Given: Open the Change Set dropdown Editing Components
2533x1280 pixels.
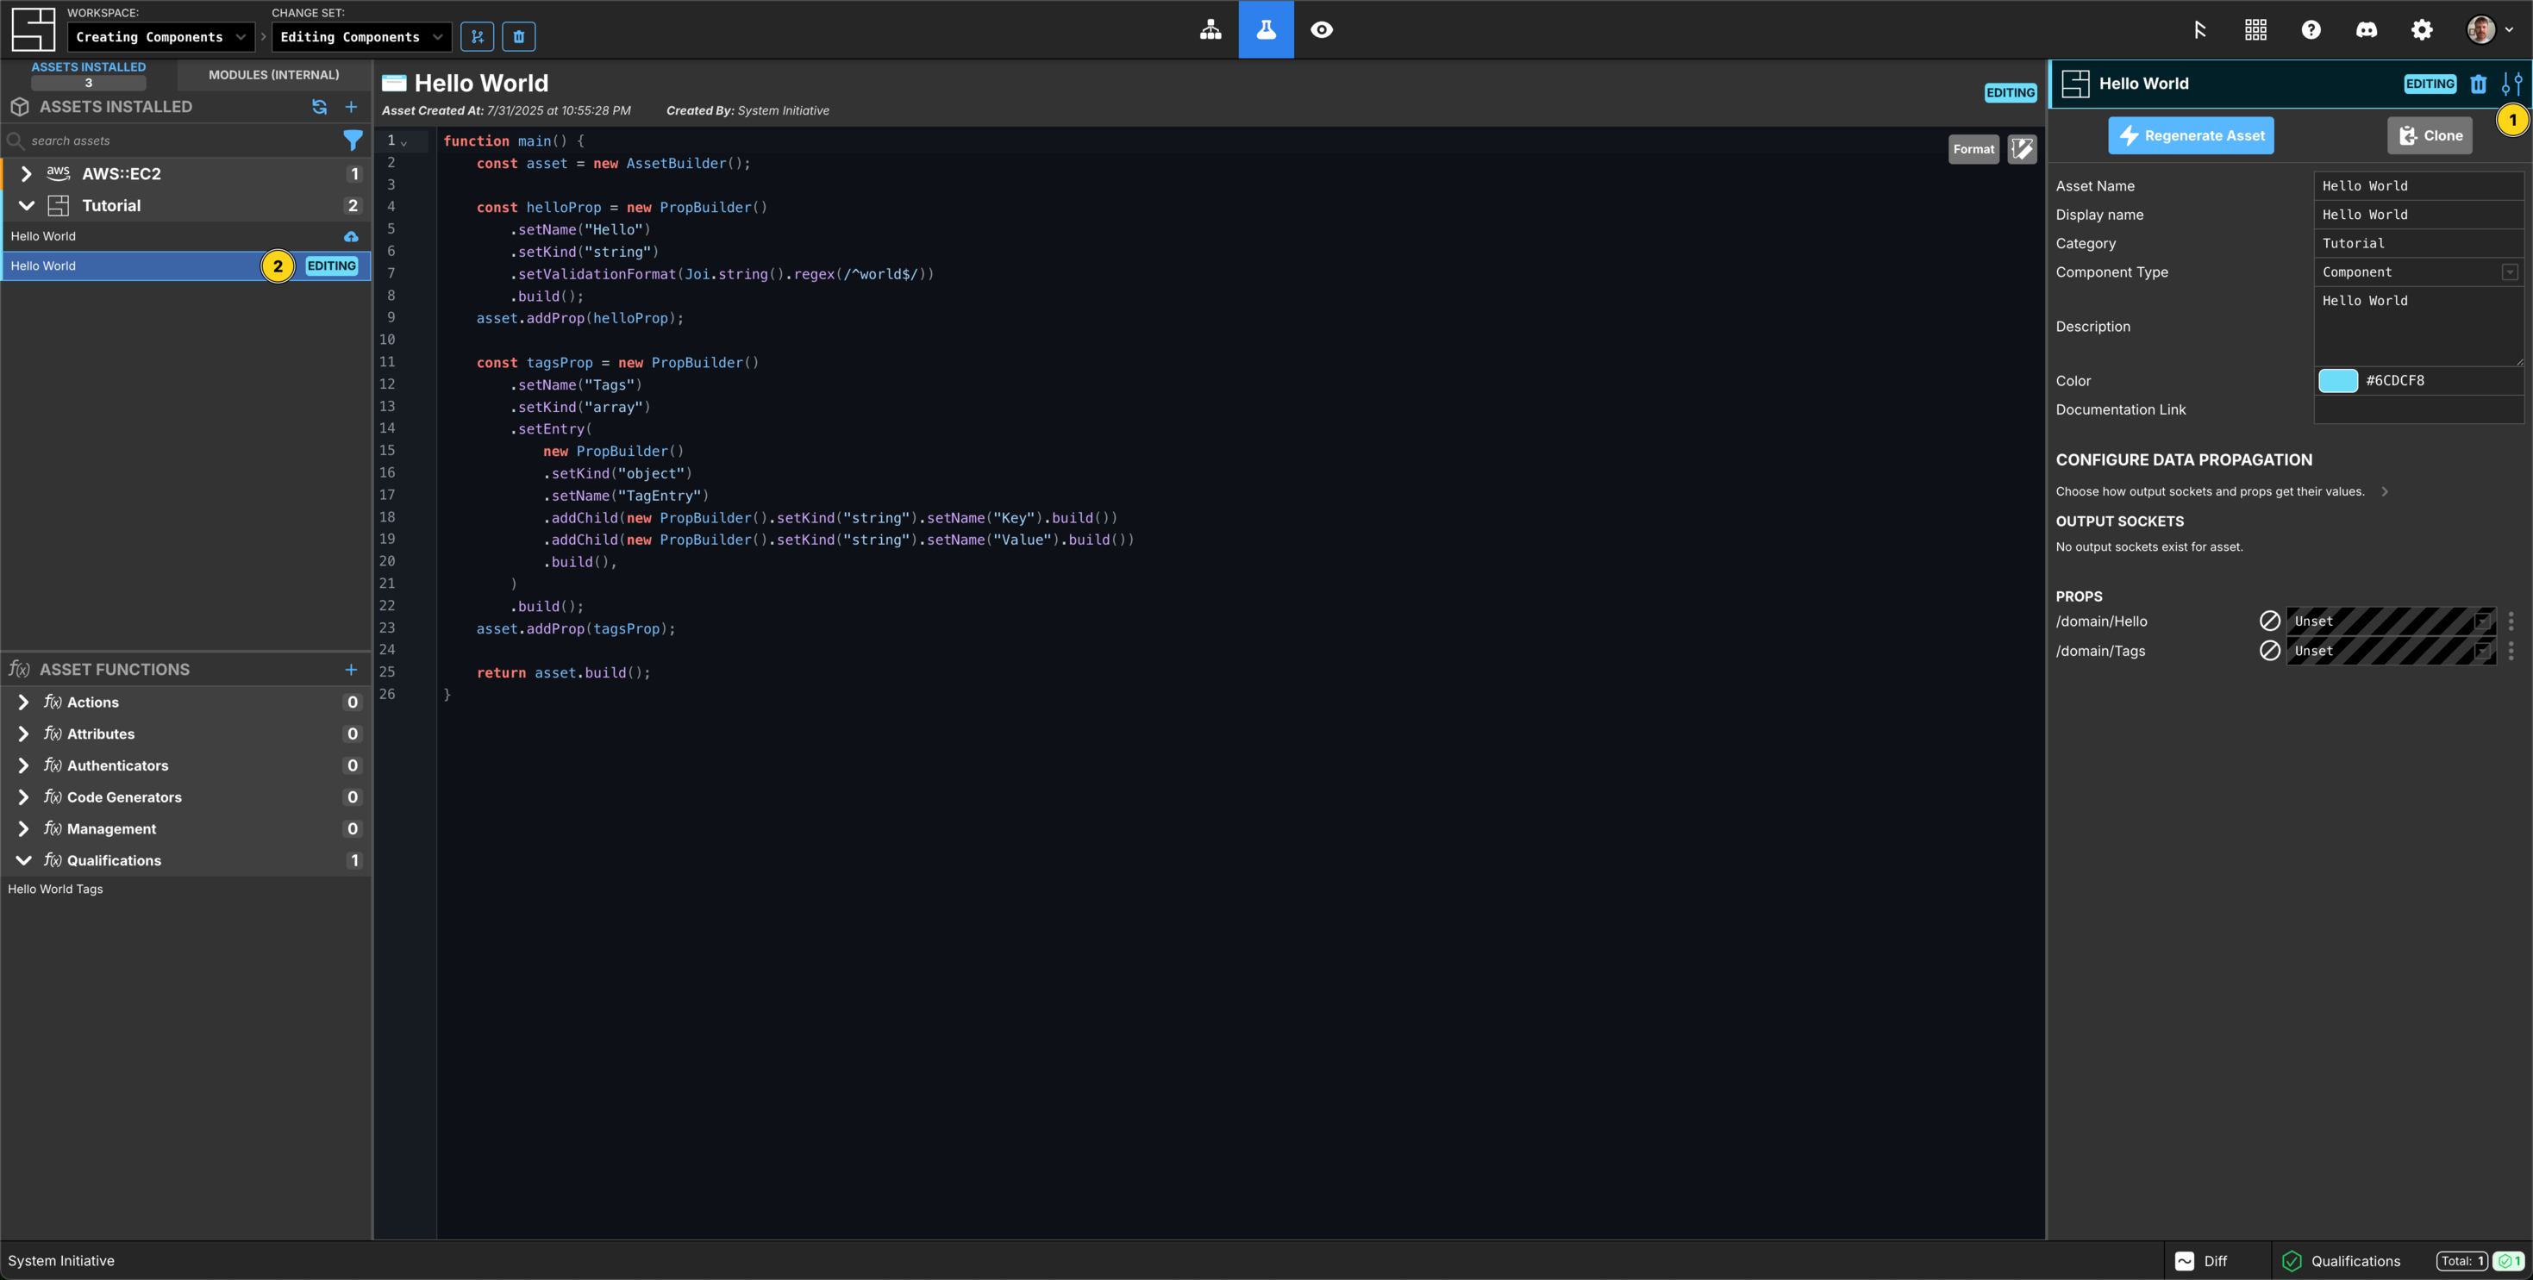Looking at the screenshot, I should point(361,37).
